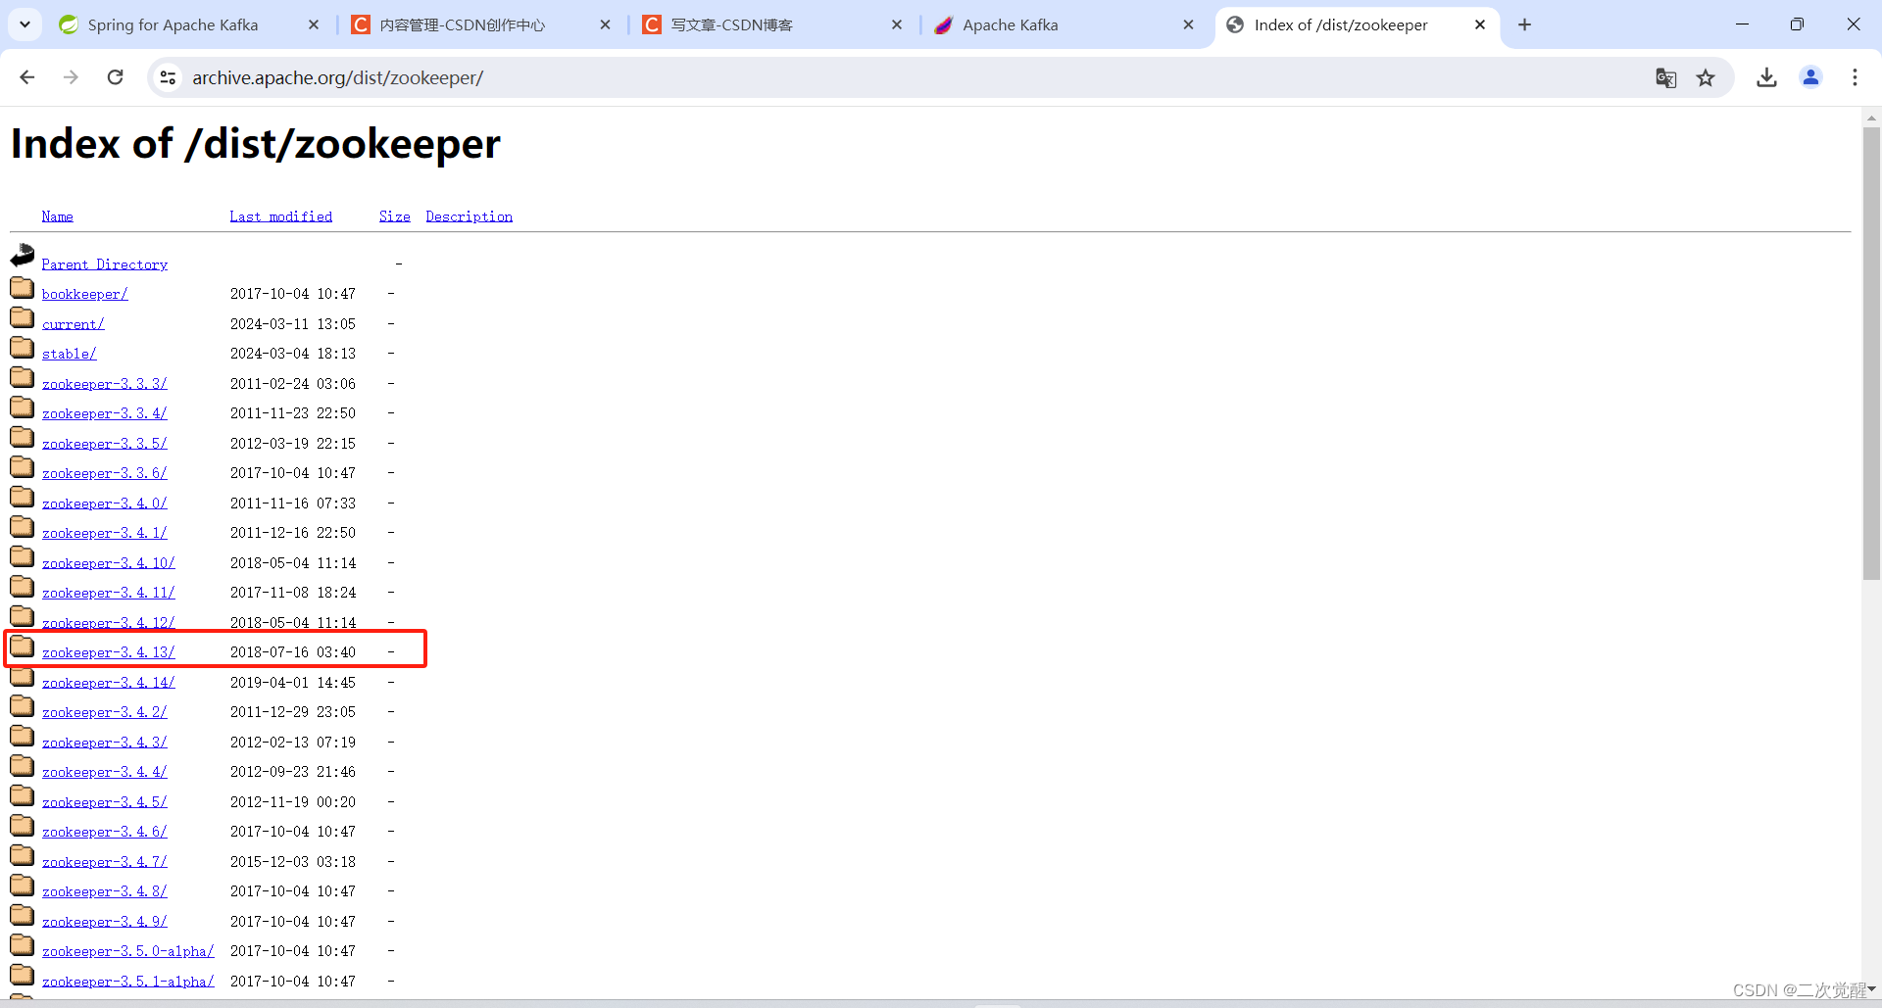Sort listing by Last modified

pos(280,216)
